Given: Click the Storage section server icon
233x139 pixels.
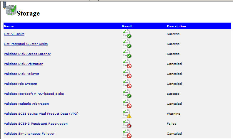Looking at the screenshot, I should tap(10, 9).
